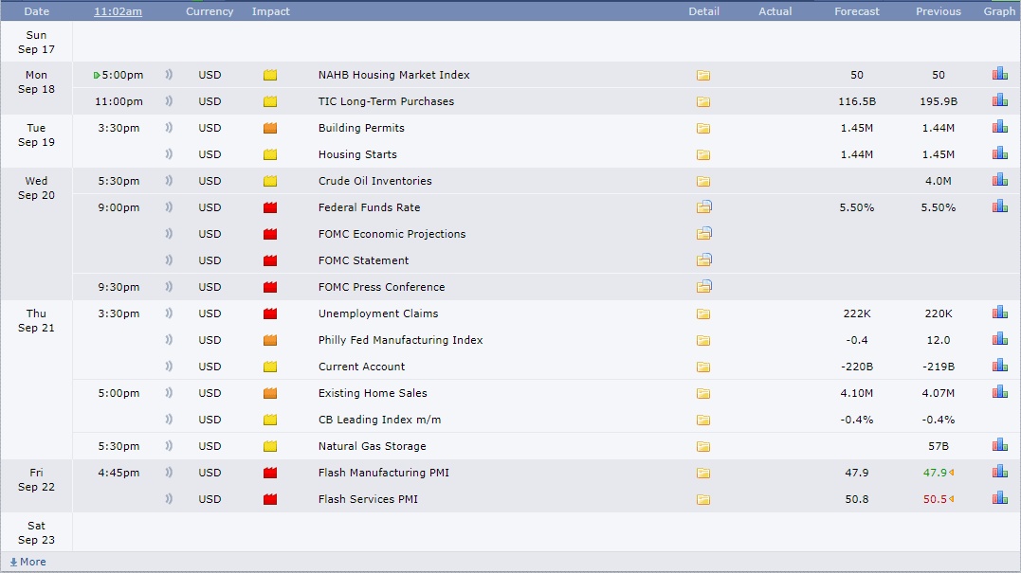This screenshot has height=573, width=1021.
Task: Toggle sound alert for Philly Fed Manufacturing Index
Action: tap(169, 340)
